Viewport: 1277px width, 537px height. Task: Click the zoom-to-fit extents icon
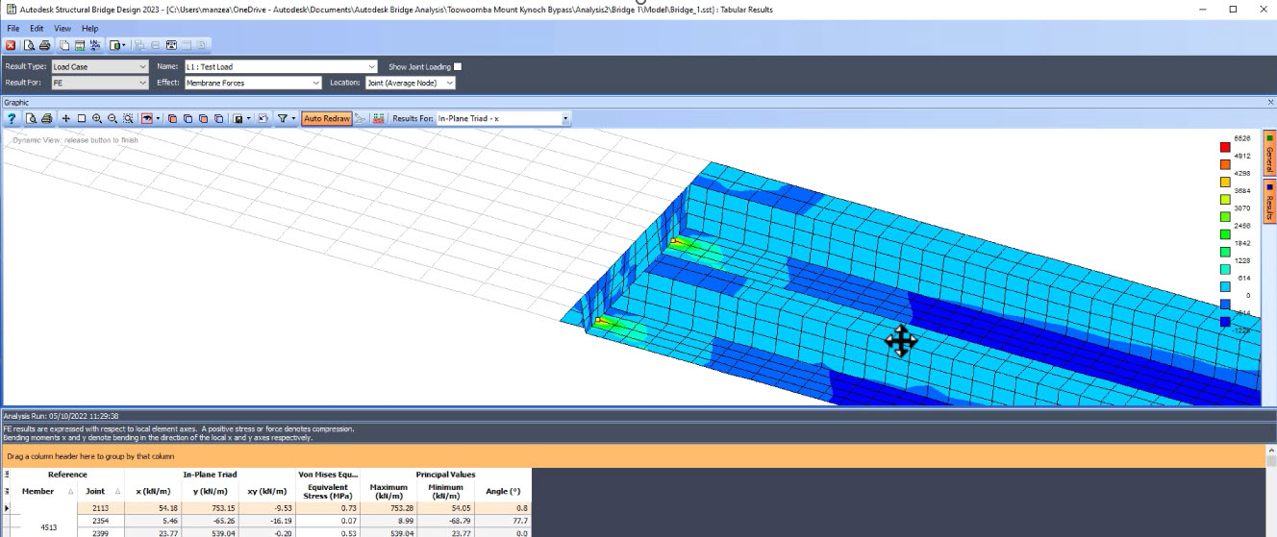128,118
